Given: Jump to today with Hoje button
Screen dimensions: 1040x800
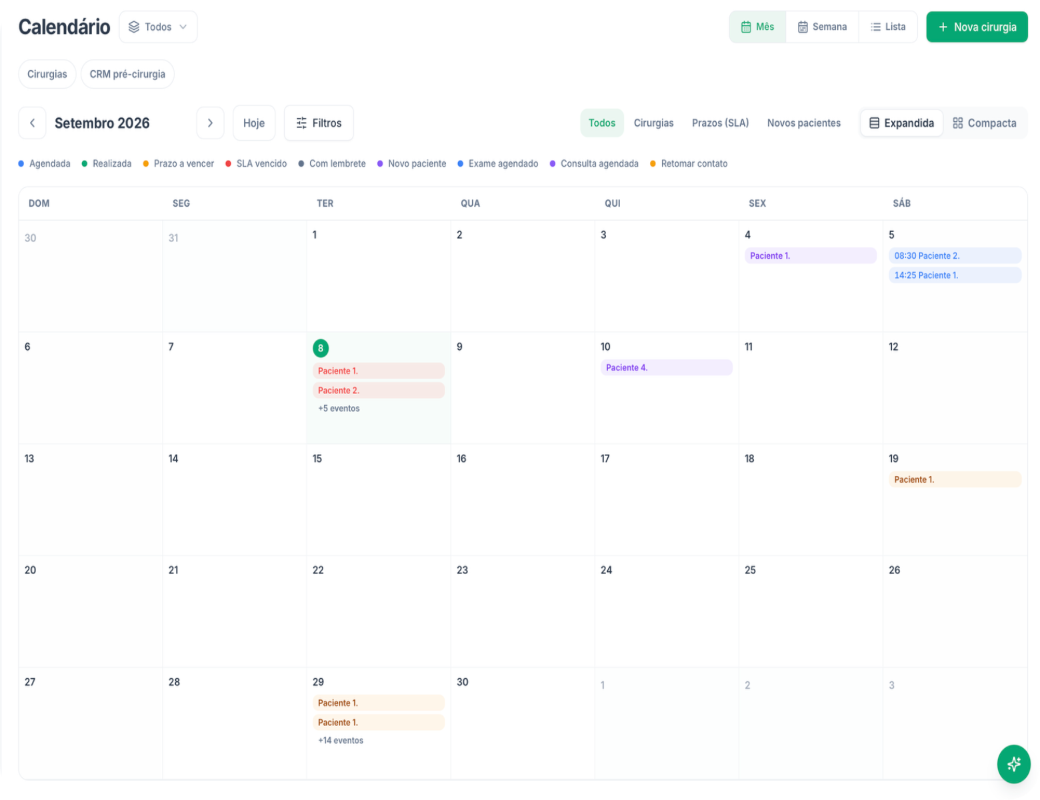Looking at the screenshot, I should 254,123.
